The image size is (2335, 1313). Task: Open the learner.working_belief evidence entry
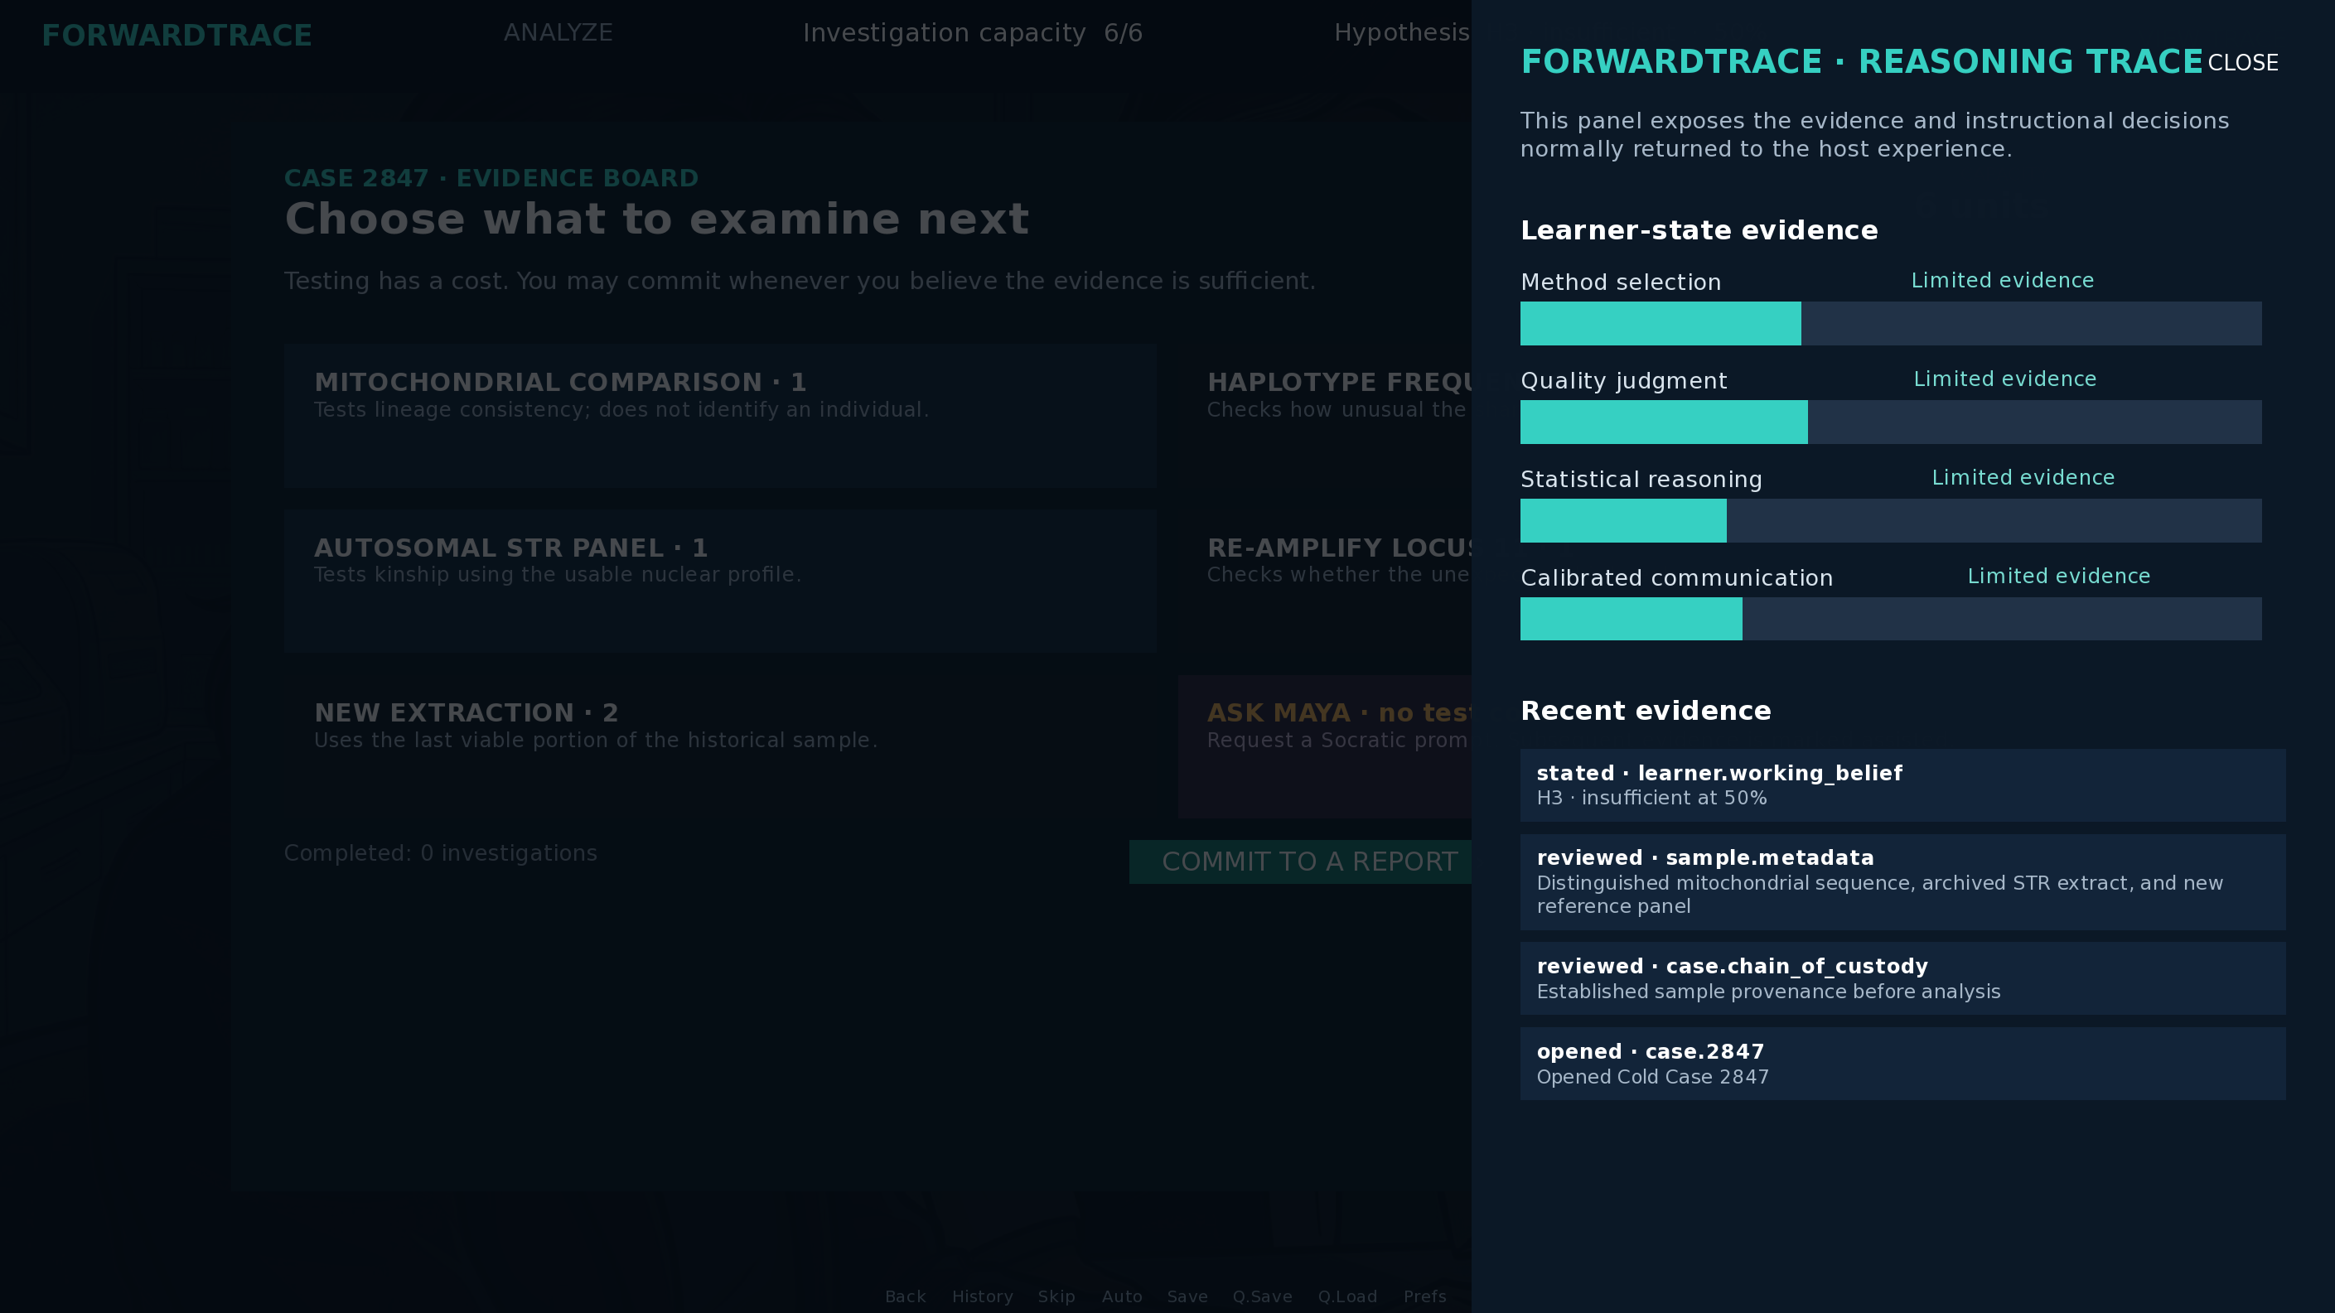pyautogui.click(x=1902, y=784)
